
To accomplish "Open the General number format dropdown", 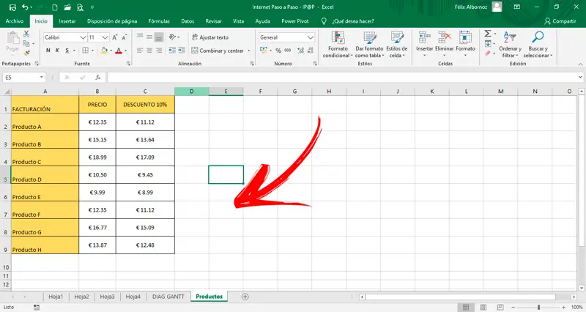I will (310, 37).
